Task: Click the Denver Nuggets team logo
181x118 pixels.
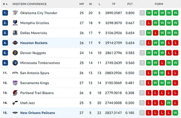Action: click(x=15, y=53)
